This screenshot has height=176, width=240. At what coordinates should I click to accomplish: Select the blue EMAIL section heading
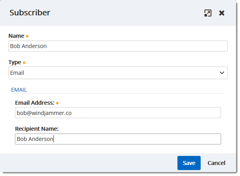[x=19, y=89]
